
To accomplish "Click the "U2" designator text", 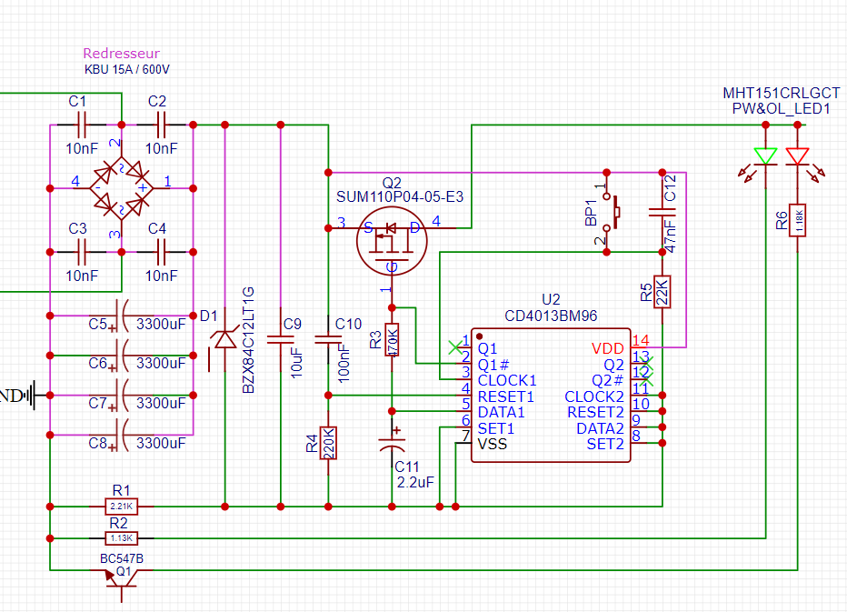I will click(551, 299).
